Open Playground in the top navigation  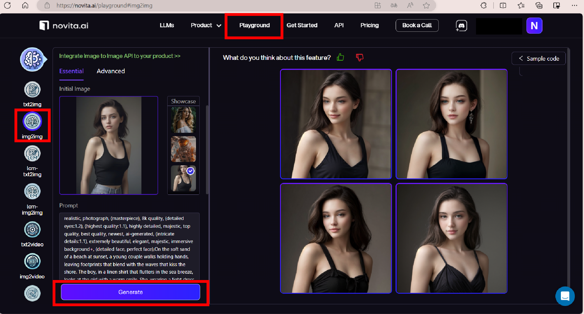click(254, 25)
